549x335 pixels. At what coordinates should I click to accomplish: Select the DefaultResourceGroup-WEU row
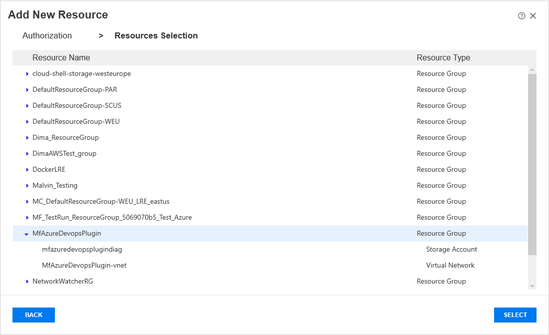pos(75,121)
